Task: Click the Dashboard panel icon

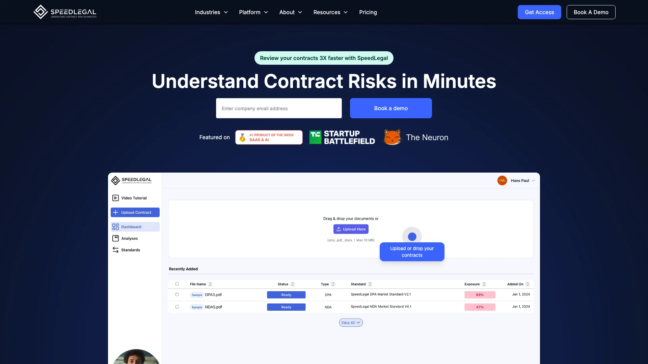Action: point(116,227)
